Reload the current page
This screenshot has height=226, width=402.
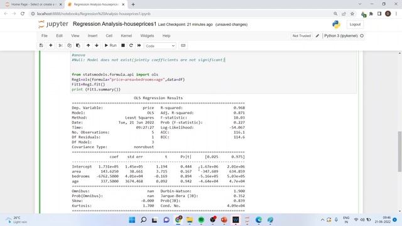click(23, 14)
